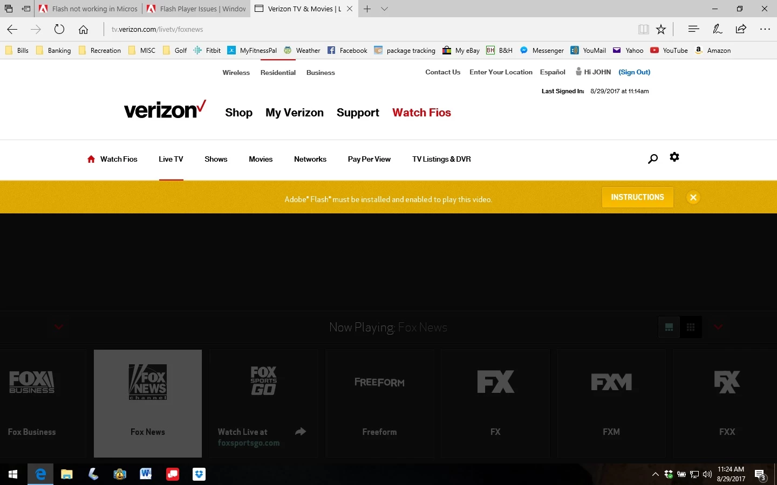Select the Fox Business channel tile
Image resolution: width=777 pixels, height=485 pixels.
pyautogui.click(x=43, y=404)
